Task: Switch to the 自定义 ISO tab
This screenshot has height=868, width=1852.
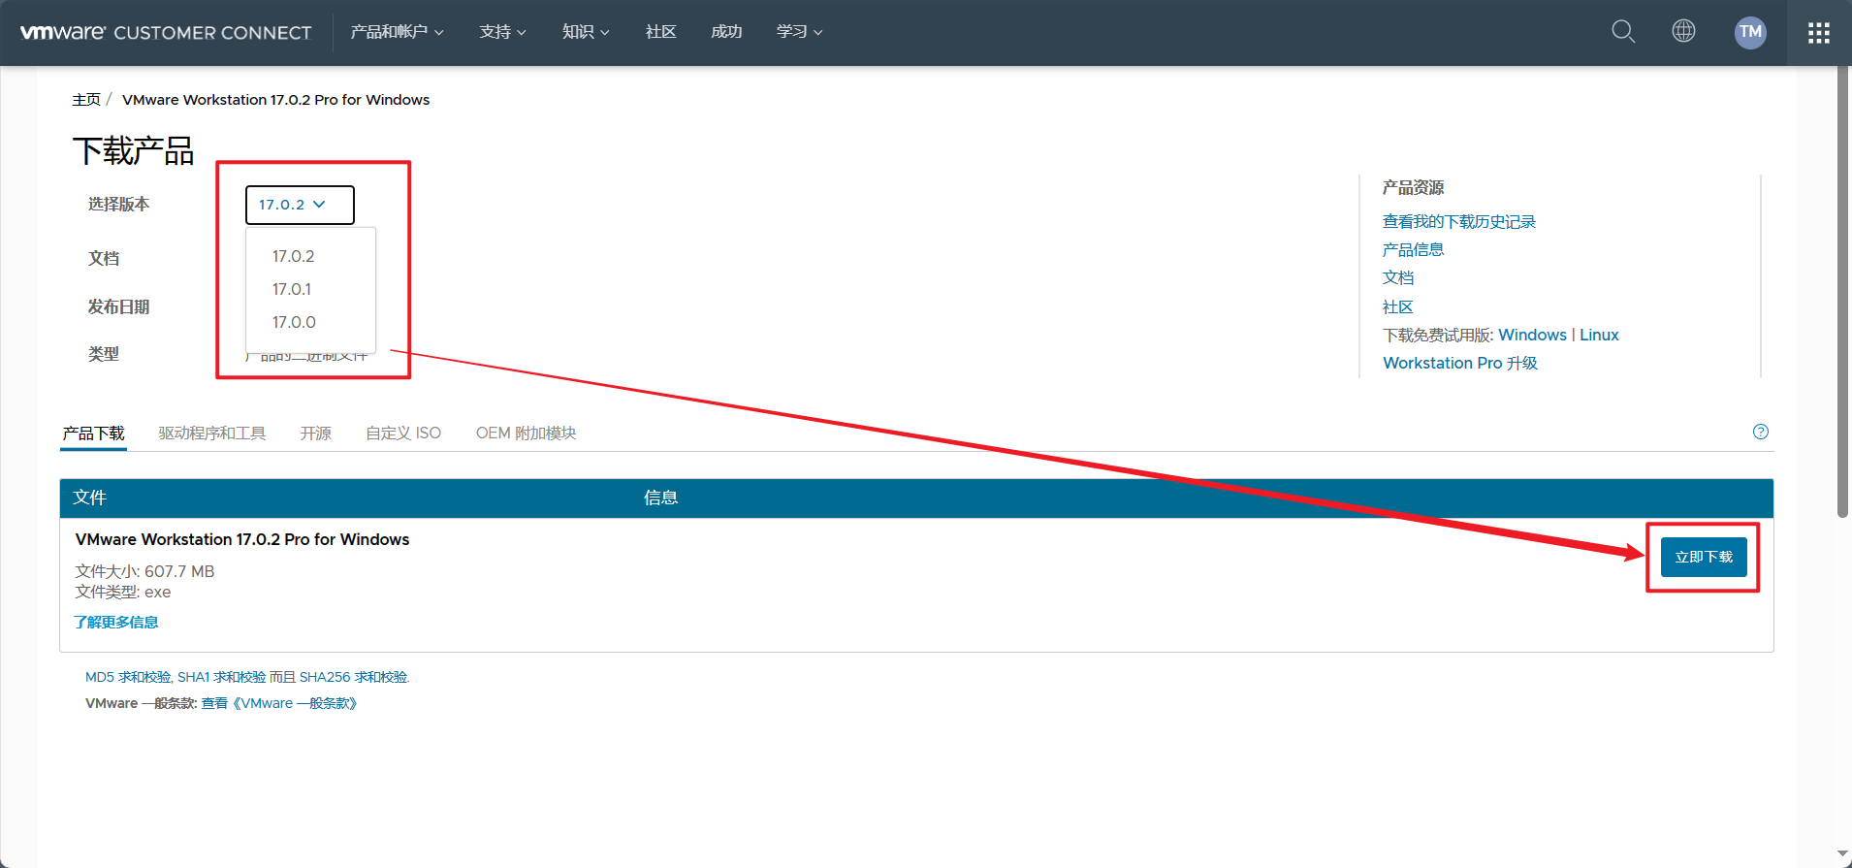Action: (402, 434)
